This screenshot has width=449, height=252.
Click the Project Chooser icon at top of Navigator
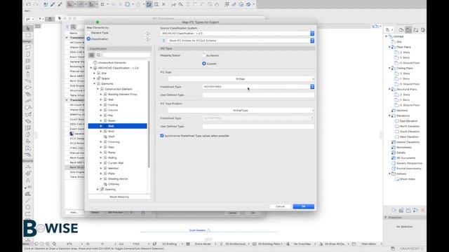388,29
